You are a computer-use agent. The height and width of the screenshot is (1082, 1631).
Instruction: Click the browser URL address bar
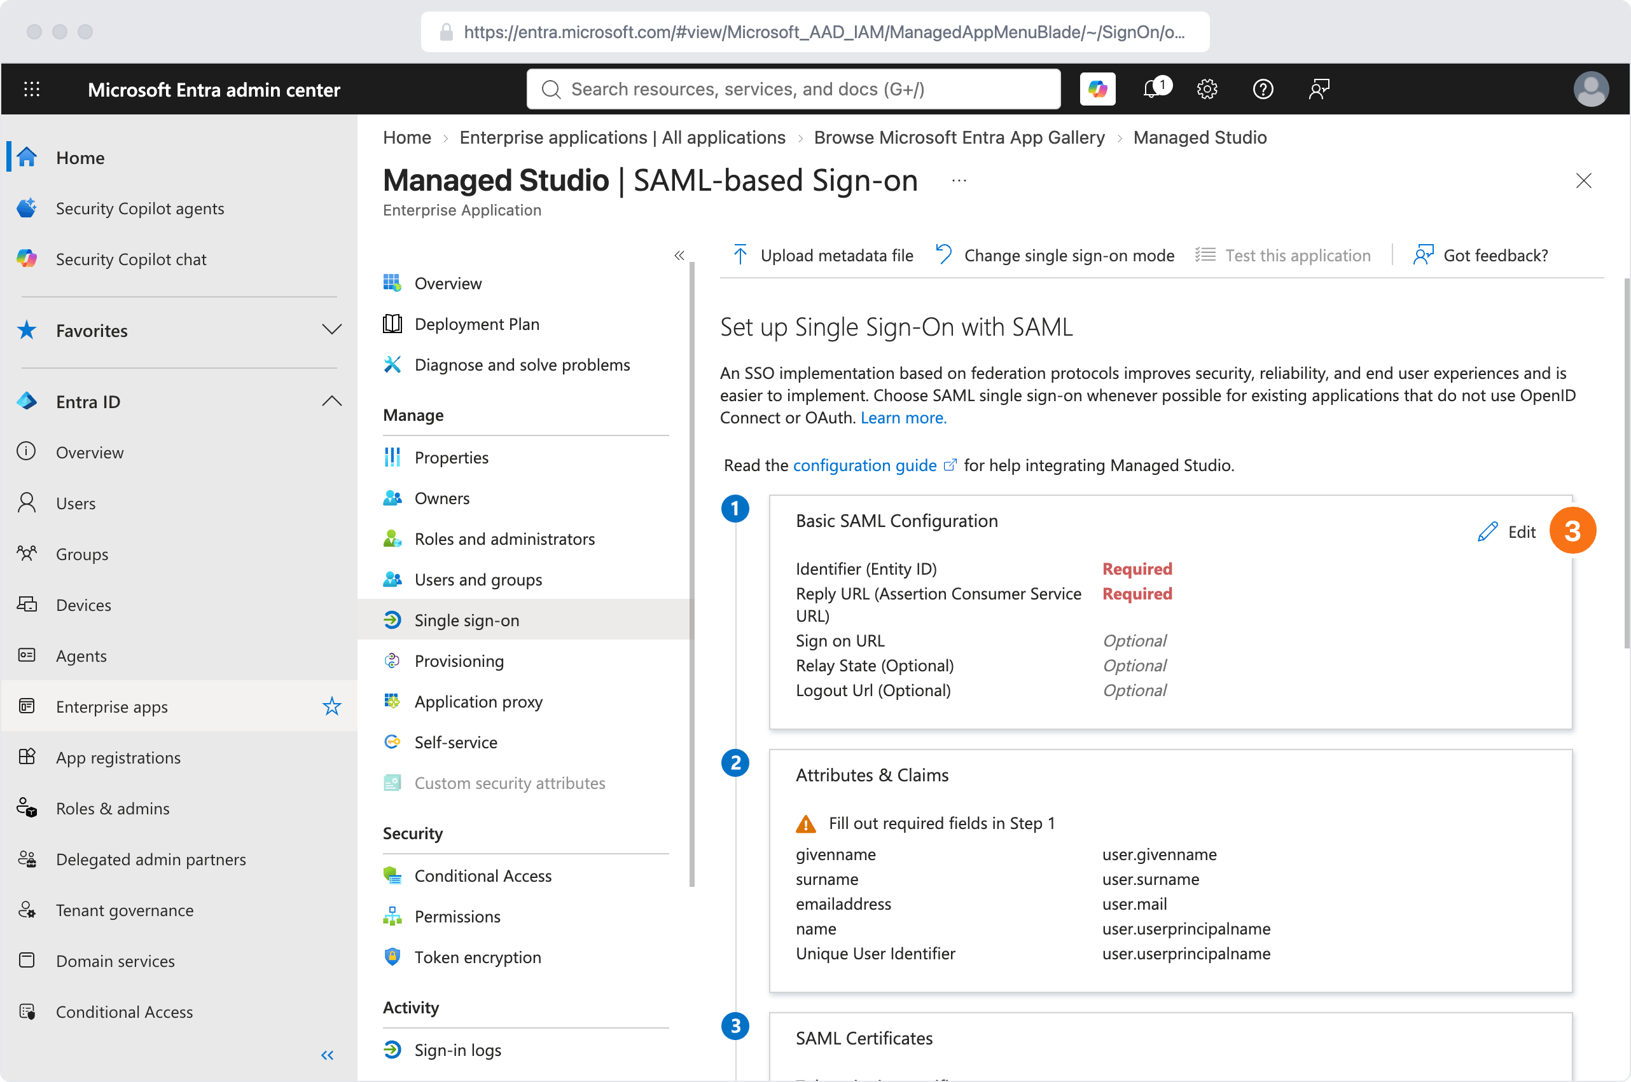click(x=815, y=32)
